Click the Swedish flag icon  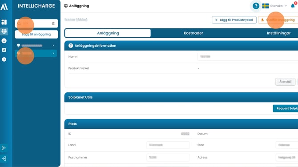(x=266, y=6)
